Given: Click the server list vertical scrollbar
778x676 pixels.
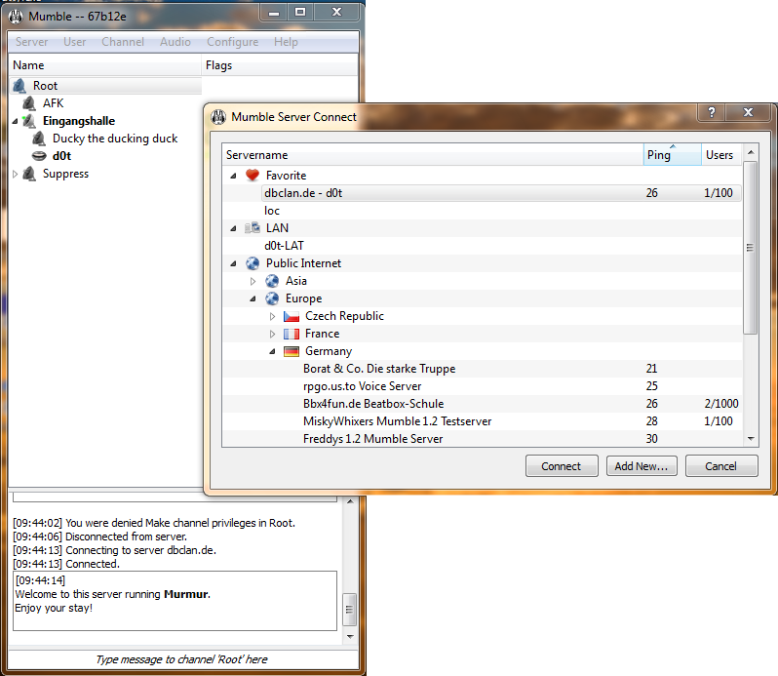Looking at the screenshot, I should 751,296.
